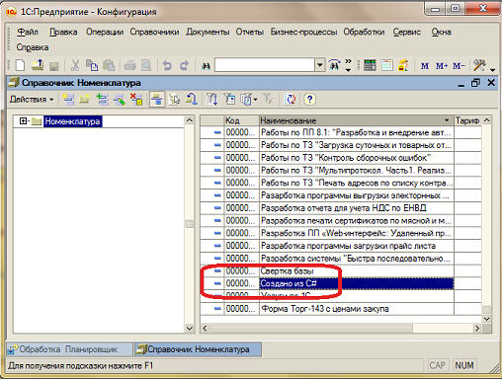Open the Файл menu

pos(28,32)
